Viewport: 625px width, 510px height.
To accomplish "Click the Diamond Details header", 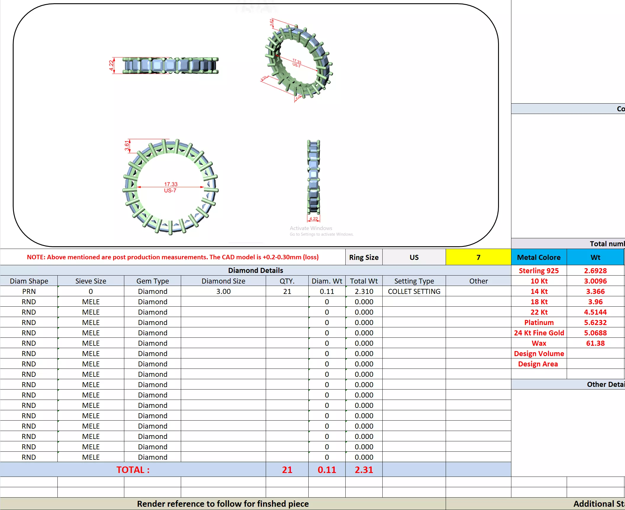I will point(255,270).
